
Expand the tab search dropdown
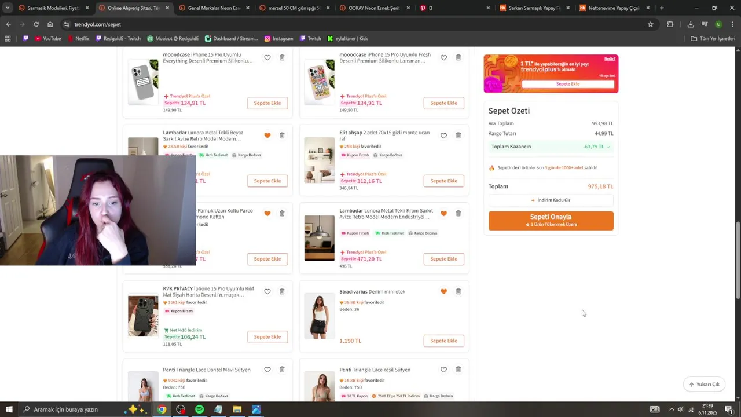(x=8, y=8)
